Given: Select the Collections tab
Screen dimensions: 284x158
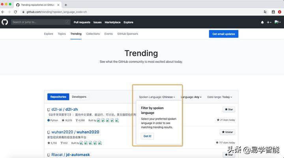Looking at the screenshot, I should [93, 34].
